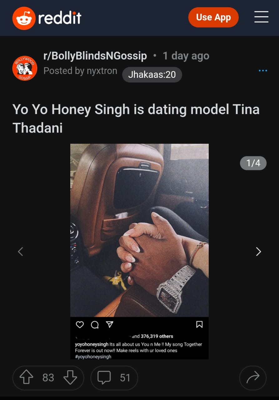279x400 pixels.
Task: Go to previous gallery image
Action: pos(21,252)
